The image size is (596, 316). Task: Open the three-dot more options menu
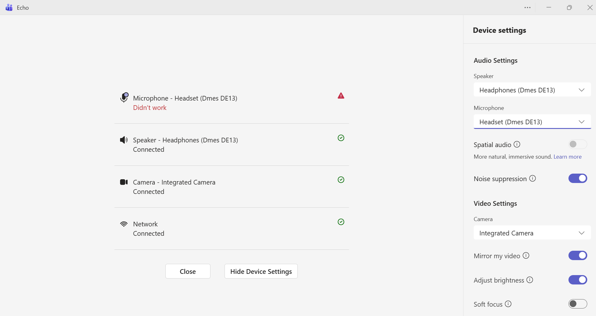[x=528, y=7]
